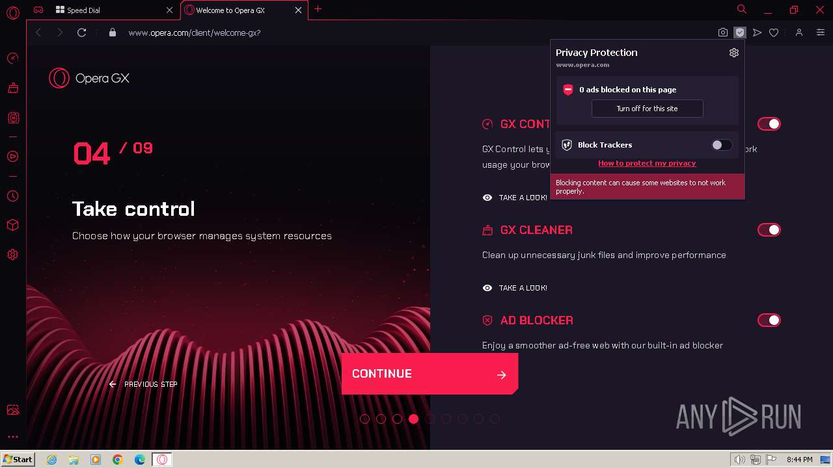Click the padlock site security icon
Screen dimensions: 833x468
(x=112, y=32)
